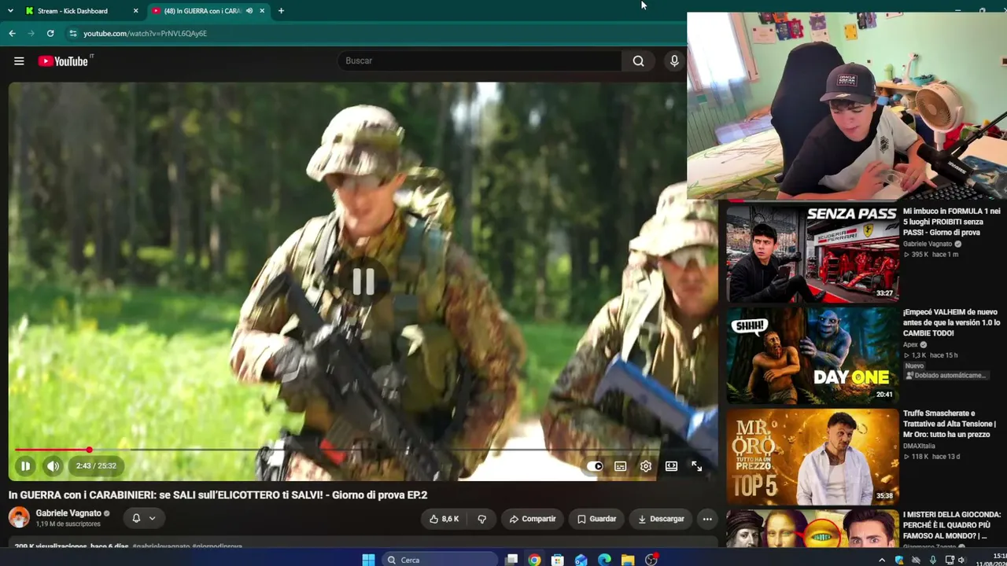Switch to theater mode view
The image size is (1007, 566).
(671, 466)
